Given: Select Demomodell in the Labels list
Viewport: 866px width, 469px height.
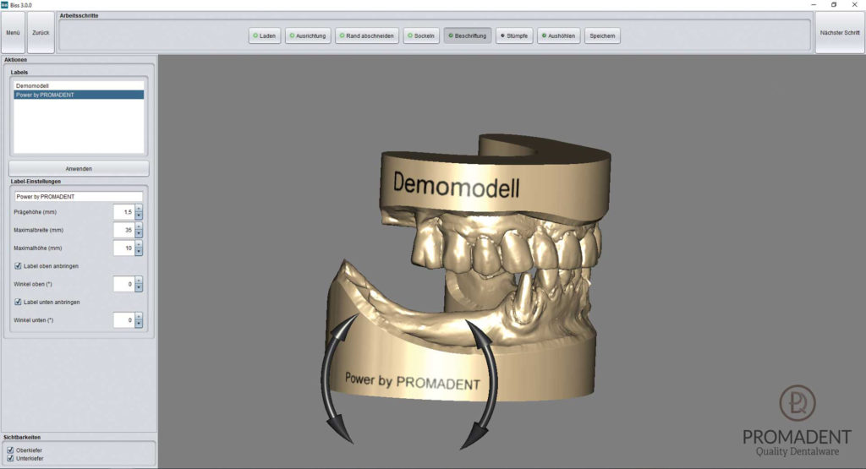Looking at the screenshot, I should coord(79,86).
